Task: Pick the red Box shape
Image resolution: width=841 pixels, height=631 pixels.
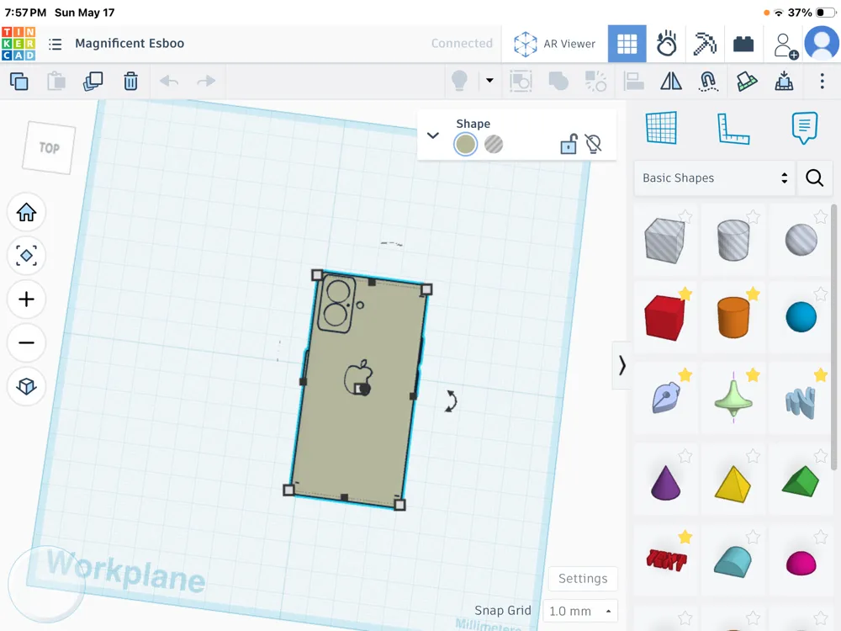Action: tap(665, 317)
